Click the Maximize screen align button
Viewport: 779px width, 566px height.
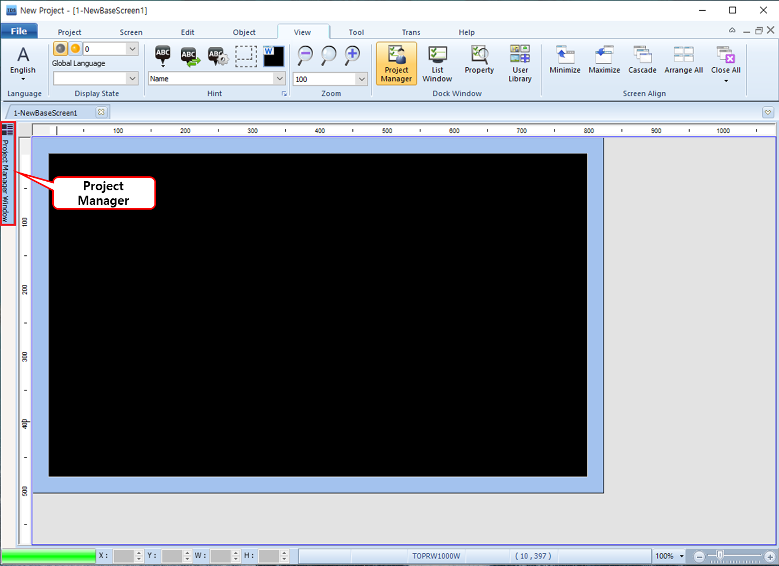coord(604,60)
